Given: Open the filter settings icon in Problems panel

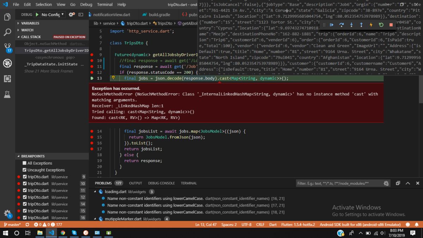Looking at the screenshot, I should [386, 183].
